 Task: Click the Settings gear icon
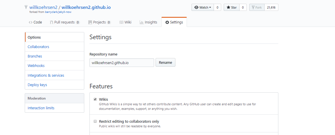167,22
